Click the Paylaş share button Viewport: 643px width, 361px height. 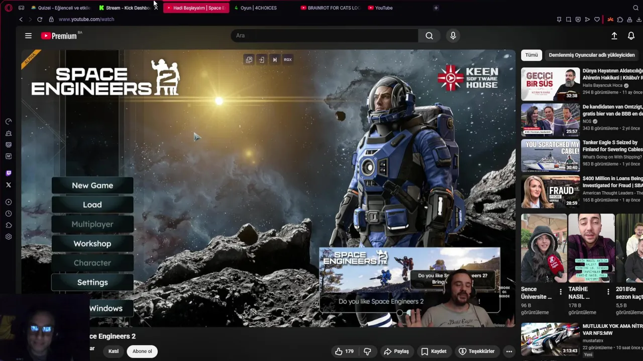(396, 351)
